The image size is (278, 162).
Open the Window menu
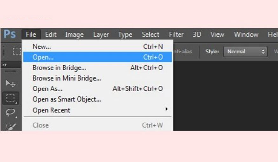tap(246, 34)
